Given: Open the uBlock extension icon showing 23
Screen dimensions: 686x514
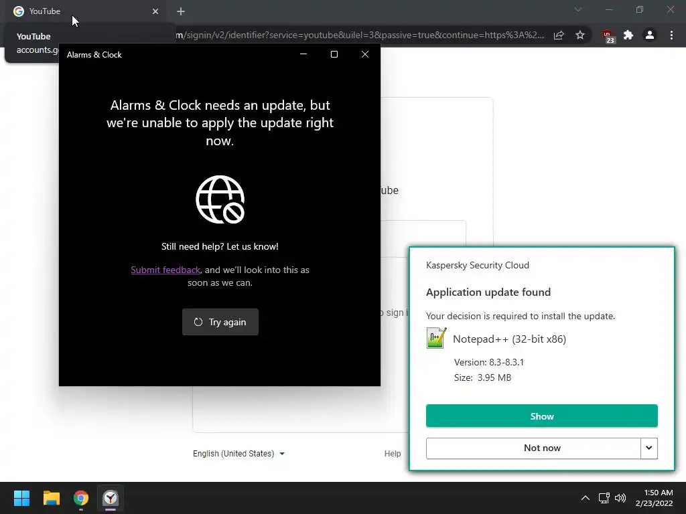Looking at the screenshot, I should pyautogui.click(x=608, y=36).
